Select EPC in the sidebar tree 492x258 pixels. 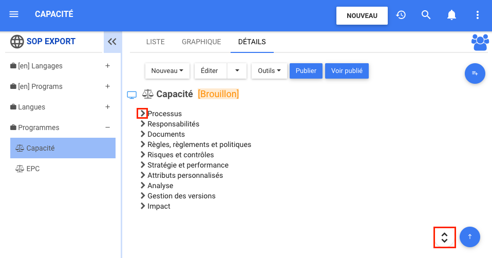point(33,169)
